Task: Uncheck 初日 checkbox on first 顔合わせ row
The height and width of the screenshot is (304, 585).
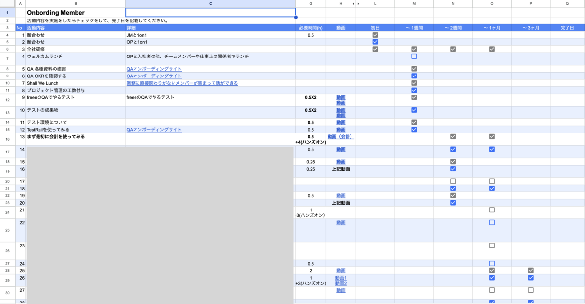Action: 375,35
